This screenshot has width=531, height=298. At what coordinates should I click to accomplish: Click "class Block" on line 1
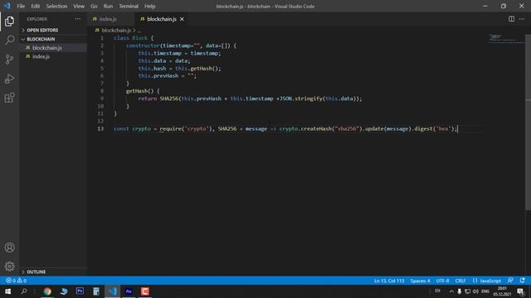131,38
